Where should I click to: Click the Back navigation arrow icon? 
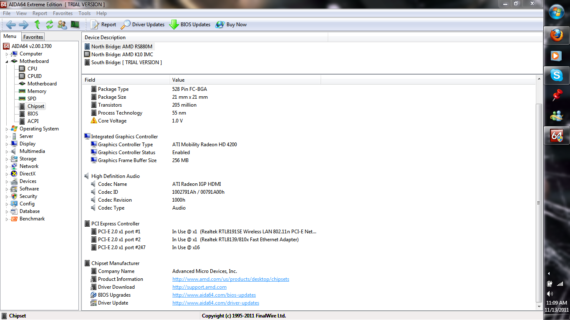(x=11, y=25)
